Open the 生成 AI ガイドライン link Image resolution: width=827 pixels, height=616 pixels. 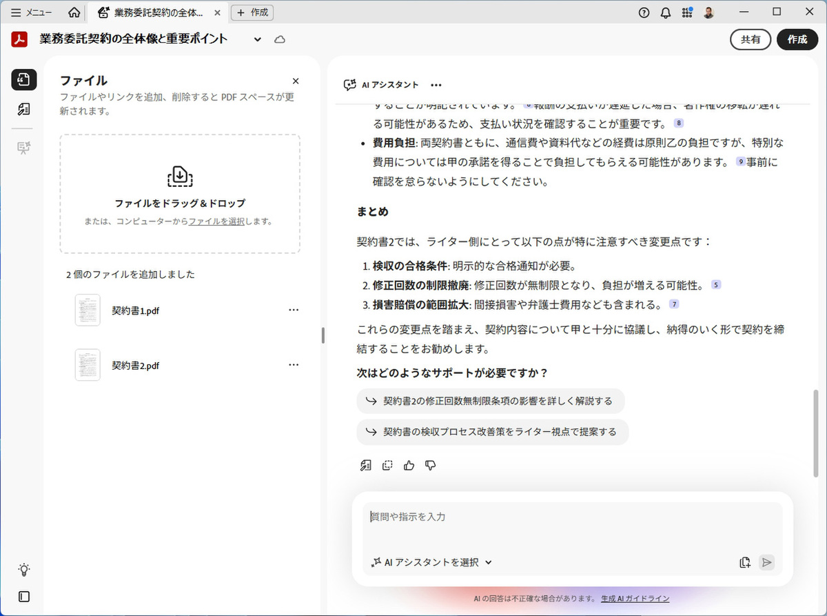click(635, 598)
